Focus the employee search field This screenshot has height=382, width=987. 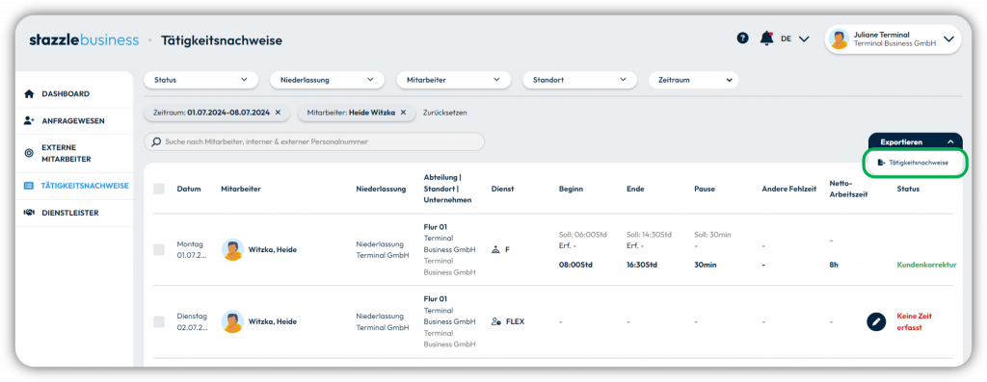(x=315, y=142)
